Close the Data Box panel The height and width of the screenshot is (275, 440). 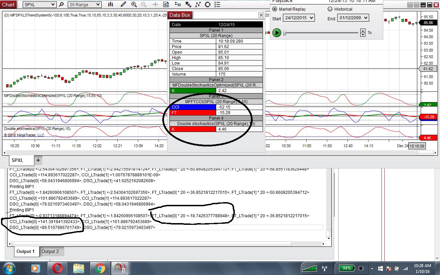pyautogui.click(x=261, y=15)
